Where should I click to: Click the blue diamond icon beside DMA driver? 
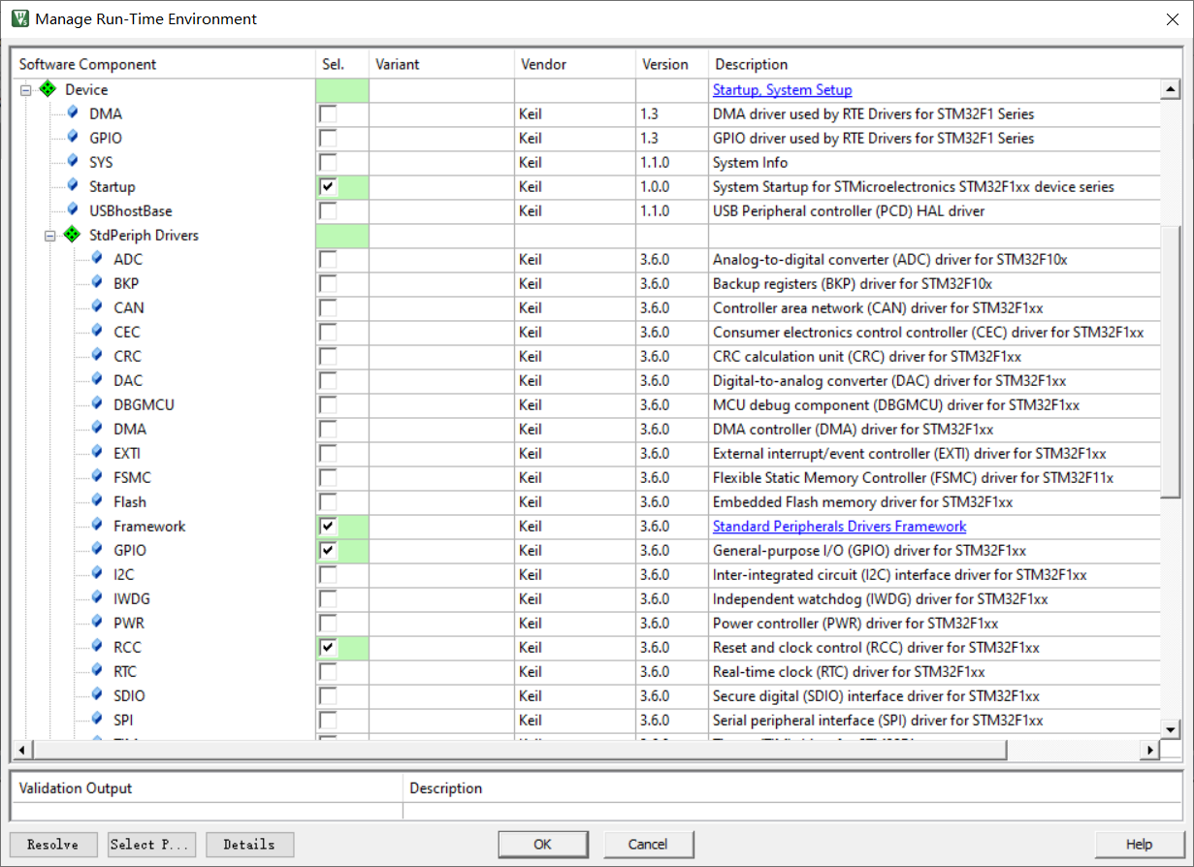[71, 113]
